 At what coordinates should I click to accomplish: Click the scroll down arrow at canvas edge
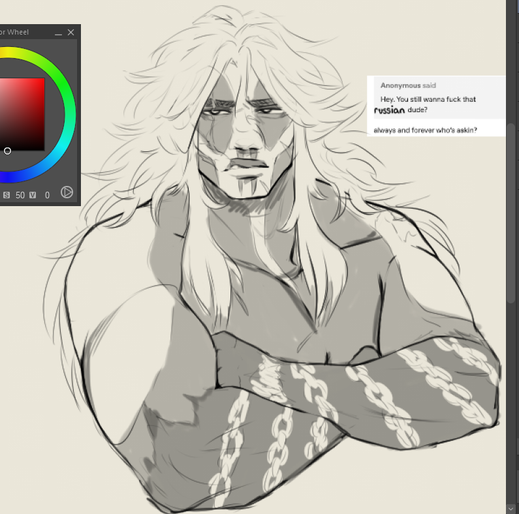pyautogui.click(x=511, y=508)
